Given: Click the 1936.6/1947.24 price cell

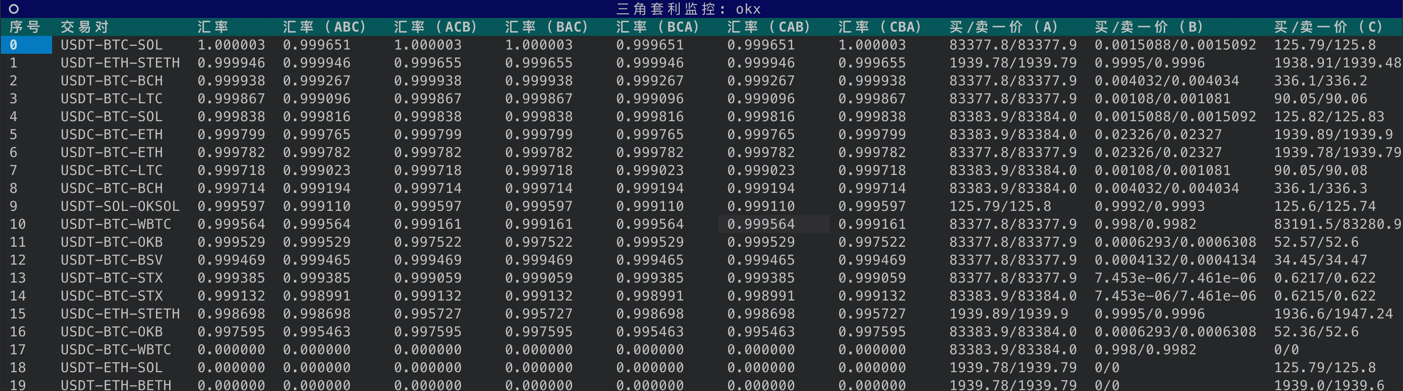Looking at the screenshot, I should click(1333, 314).
